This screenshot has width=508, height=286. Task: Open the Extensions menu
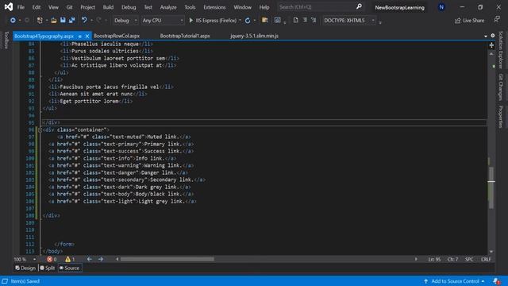[x=214, y=7]
